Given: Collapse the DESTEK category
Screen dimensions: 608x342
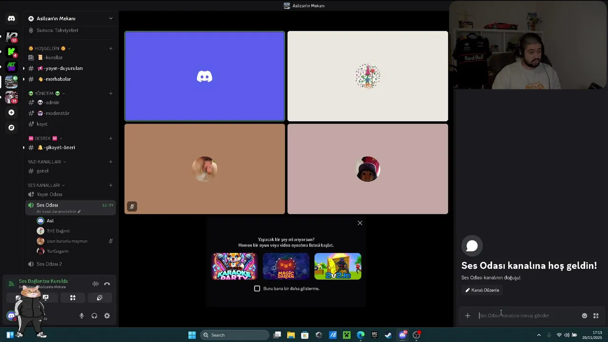Looking at the screenshot, I should 46,139.
